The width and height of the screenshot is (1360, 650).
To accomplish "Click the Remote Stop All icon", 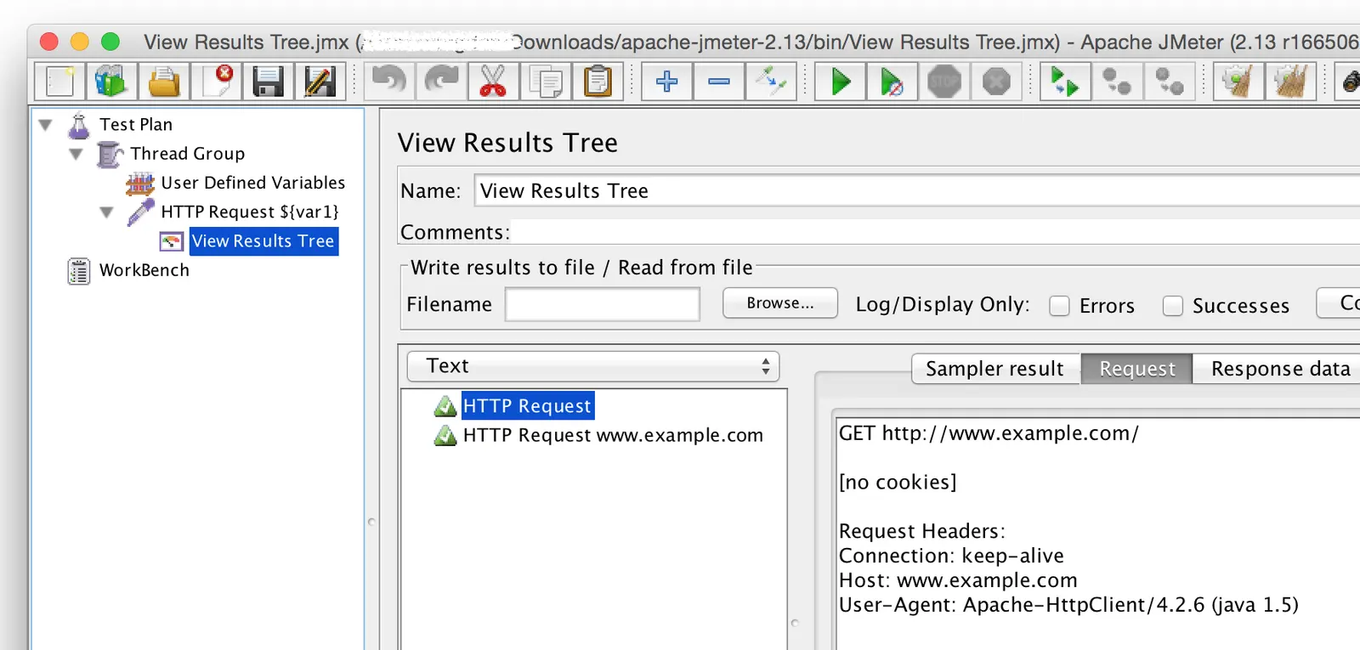I will tap(1170, 82).
